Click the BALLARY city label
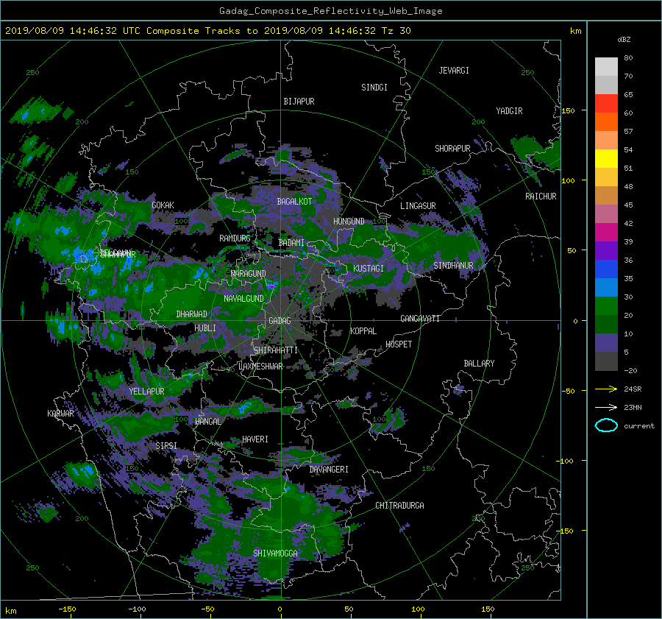The width and height of the screenshot is (662, 619). (x=479, y=364)
